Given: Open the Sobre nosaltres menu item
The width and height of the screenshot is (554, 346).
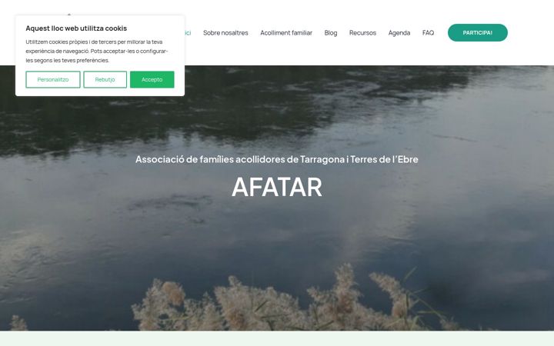Looking at the screenshot, I should tap(225, 33).
